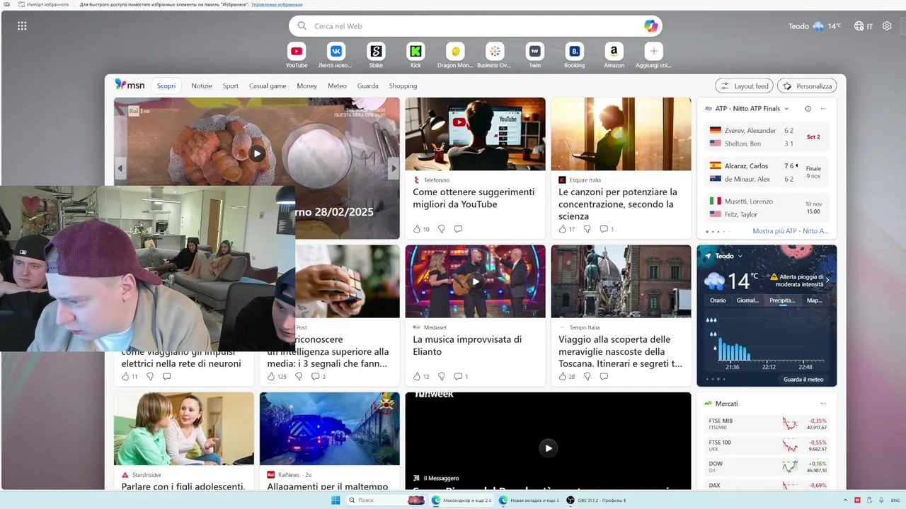This screenshot has height=509, width=906.
Task: Open comments on Elianto article
Action: (x=461, y=377)
